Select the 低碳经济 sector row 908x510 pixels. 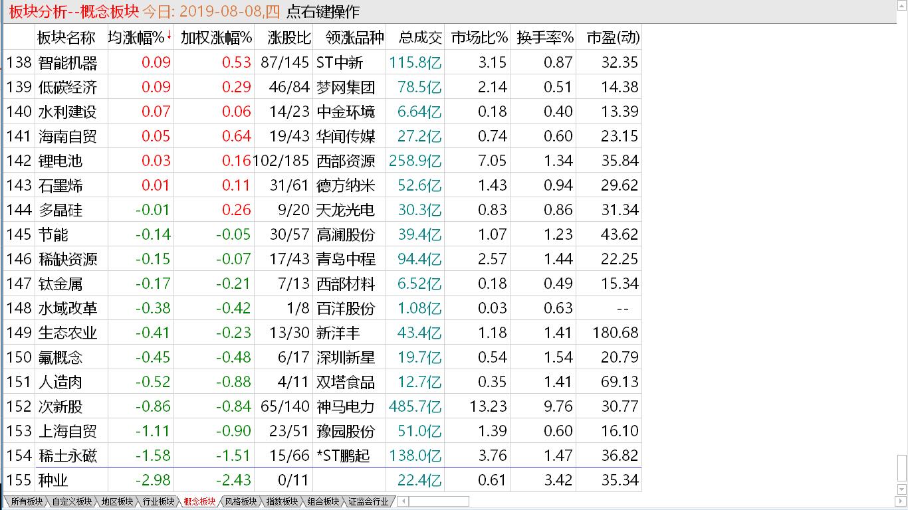pyautogui.click(x=322, y=87)
